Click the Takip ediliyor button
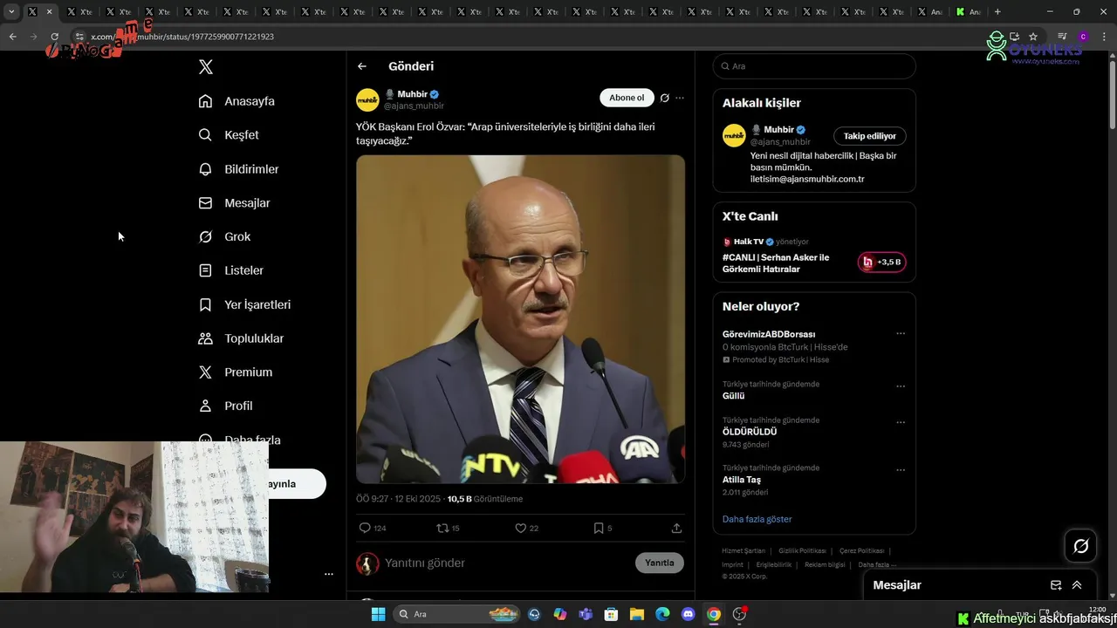The height and width of the screenshot is (628, 1117). 870,136
